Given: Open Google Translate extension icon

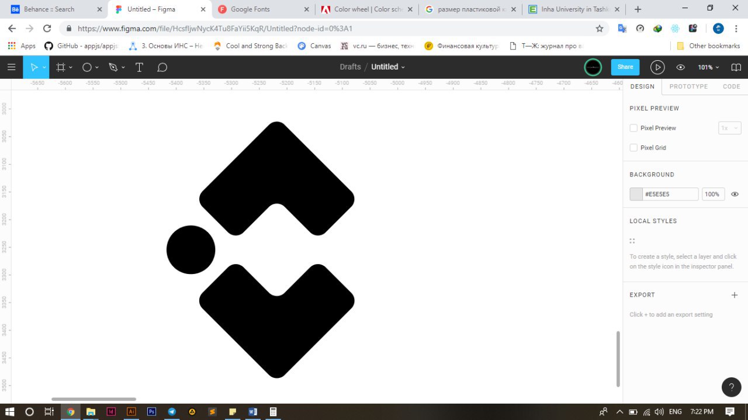Looking at the screenshot, I should (622, 28).
